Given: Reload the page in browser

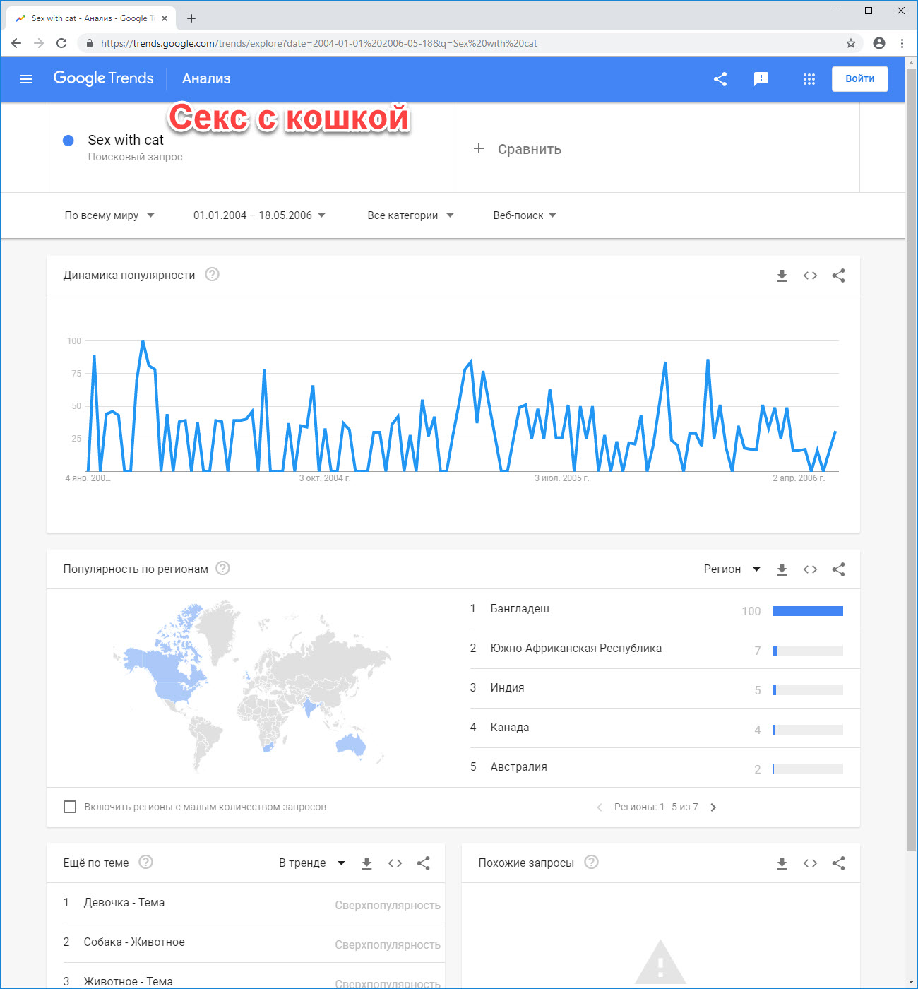Looking at the screenshot, I should (61, 43).
